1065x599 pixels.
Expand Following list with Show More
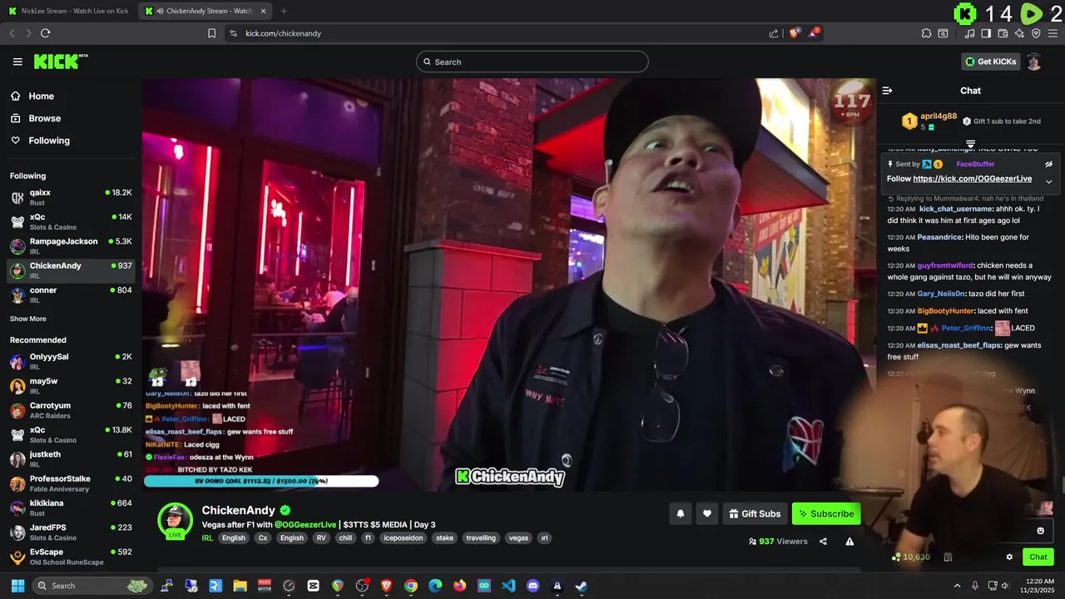pos(28,319)
